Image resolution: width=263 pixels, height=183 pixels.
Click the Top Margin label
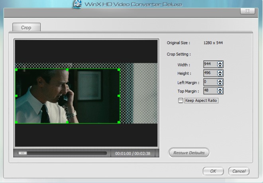(188, 91)
